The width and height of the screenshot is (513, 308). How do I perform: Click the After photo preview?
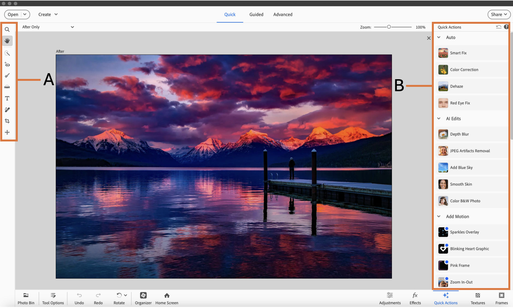224,167
